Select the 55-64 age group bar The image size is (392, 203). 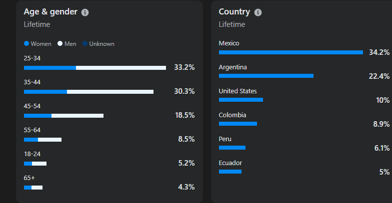(x=42, y=140)
